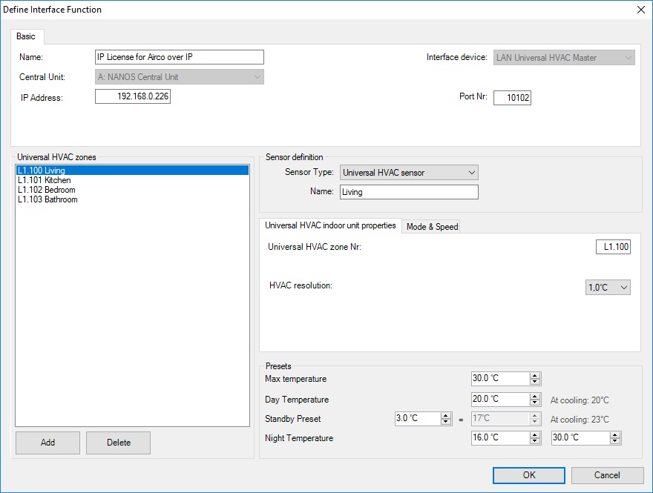
Task: Increase Standby Preset offset value
Action: coord(446,415)
